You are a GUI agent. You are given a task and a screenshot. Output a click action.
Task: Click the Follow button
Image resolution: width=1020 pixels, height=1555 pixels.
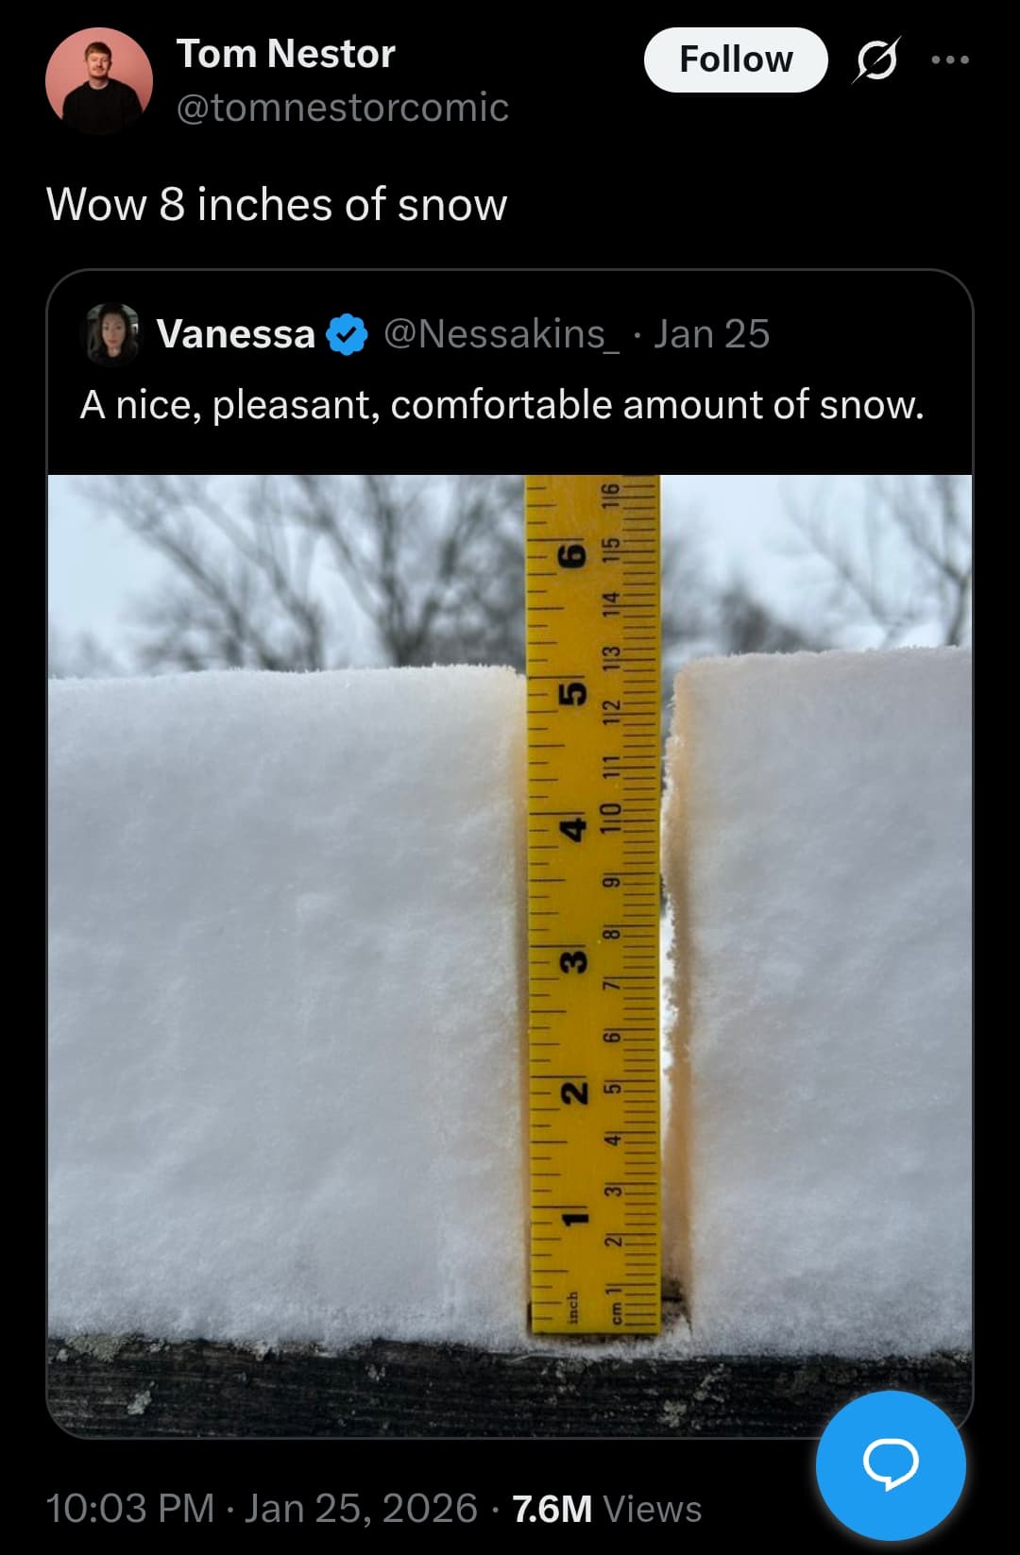coord(736,59)
